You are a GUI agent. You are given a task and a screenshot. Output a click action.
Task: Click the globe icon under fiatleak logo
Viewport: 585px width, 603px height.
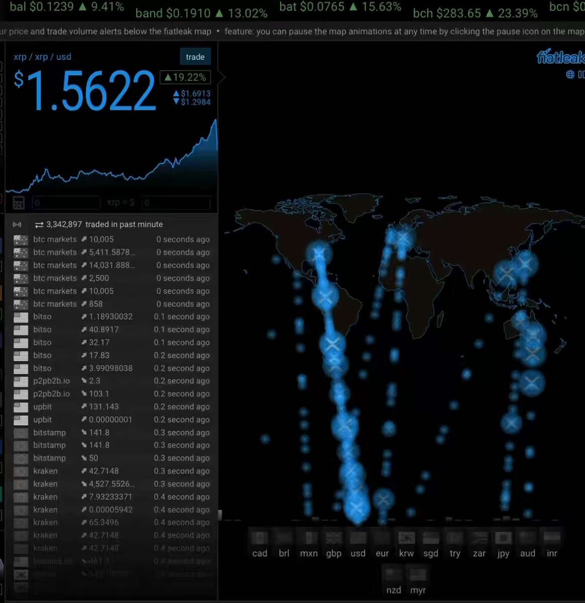click(x=570, y=74)
